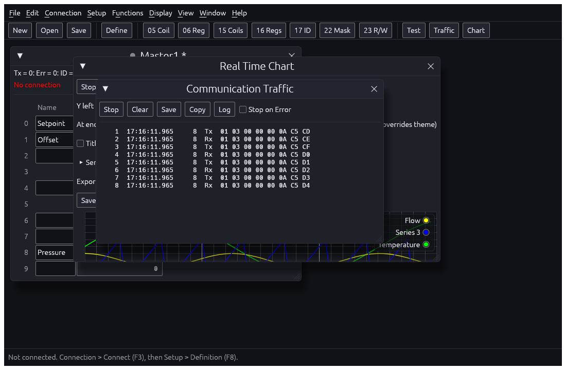Click the Pressure name field in Master1
The width and height of the screenshot is (566, 370).
click(x=55, y=252)
